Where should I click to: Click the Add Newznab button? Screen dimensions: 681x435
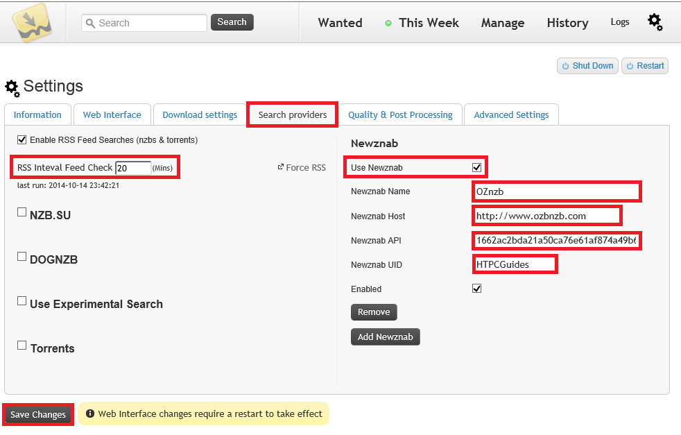click(x=385, y=337)
